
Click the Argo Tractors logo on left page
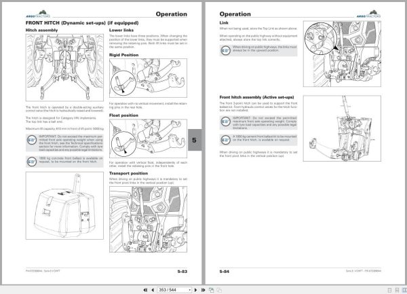(38, 14)
